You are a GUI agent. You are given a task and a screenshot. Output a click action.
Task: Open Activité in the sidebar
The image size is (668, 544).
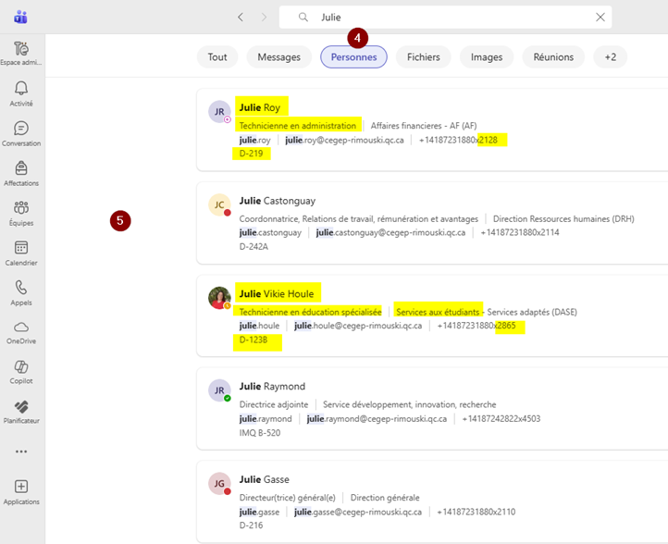coord(21,93)
